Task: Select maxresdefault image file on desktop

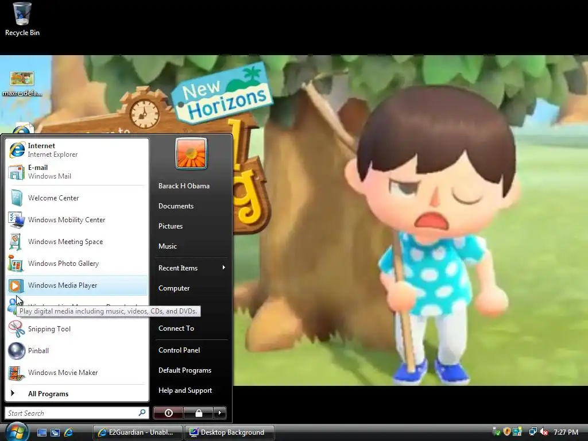Action: point(22,84)
